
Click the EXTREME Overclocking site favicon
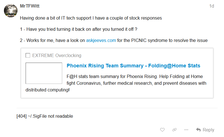(x=28, y=55)
